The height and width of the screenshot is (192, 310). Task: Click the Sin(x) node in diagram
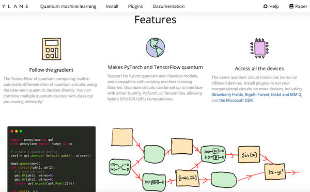[x=249, y=154]
